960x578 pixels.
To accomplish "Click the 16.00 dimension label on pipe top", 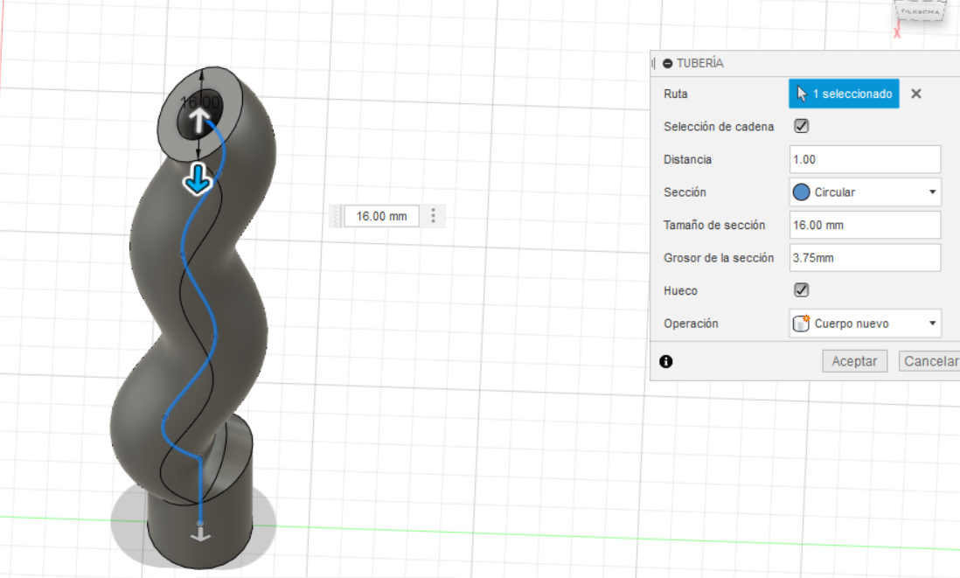I will click(199, 102).
